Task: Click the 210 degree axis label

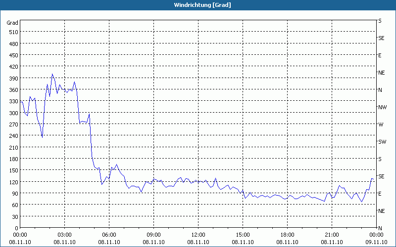Action: (14, 148)
